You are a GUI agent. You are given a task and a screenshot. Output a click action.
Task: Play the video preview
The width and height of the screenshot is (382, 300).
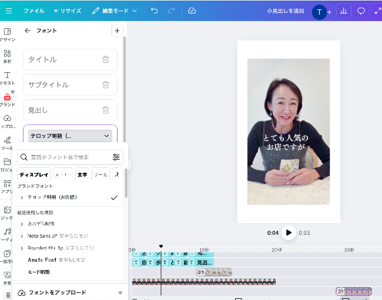pos(288,232)
